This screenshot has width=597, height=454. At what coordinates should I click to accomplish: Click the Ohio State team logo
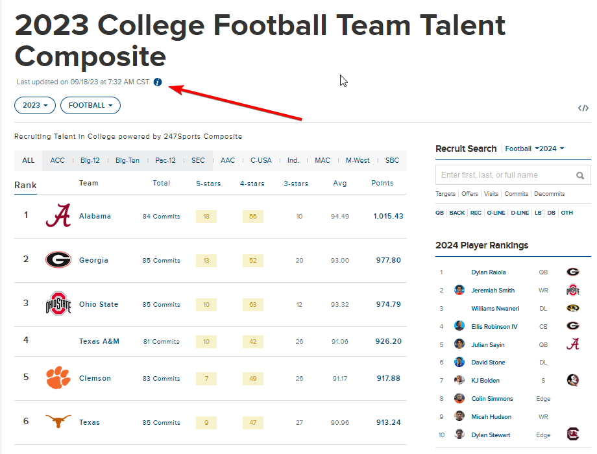(x=58, y=304)
